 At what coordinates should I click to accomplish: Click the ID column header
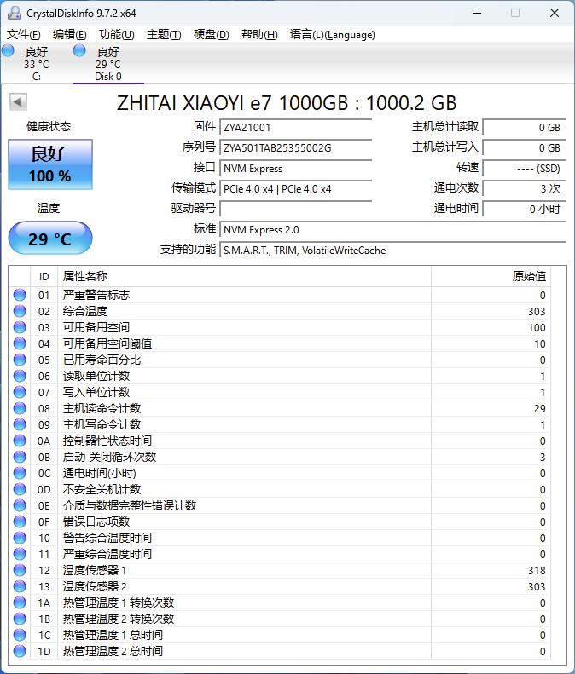click(44, 276)
